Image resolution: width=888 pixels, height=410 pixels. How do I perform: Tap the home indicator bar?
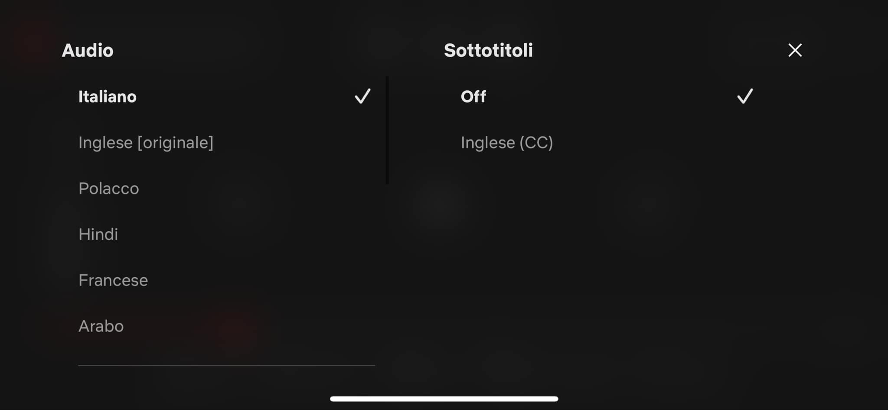point(444,399)
